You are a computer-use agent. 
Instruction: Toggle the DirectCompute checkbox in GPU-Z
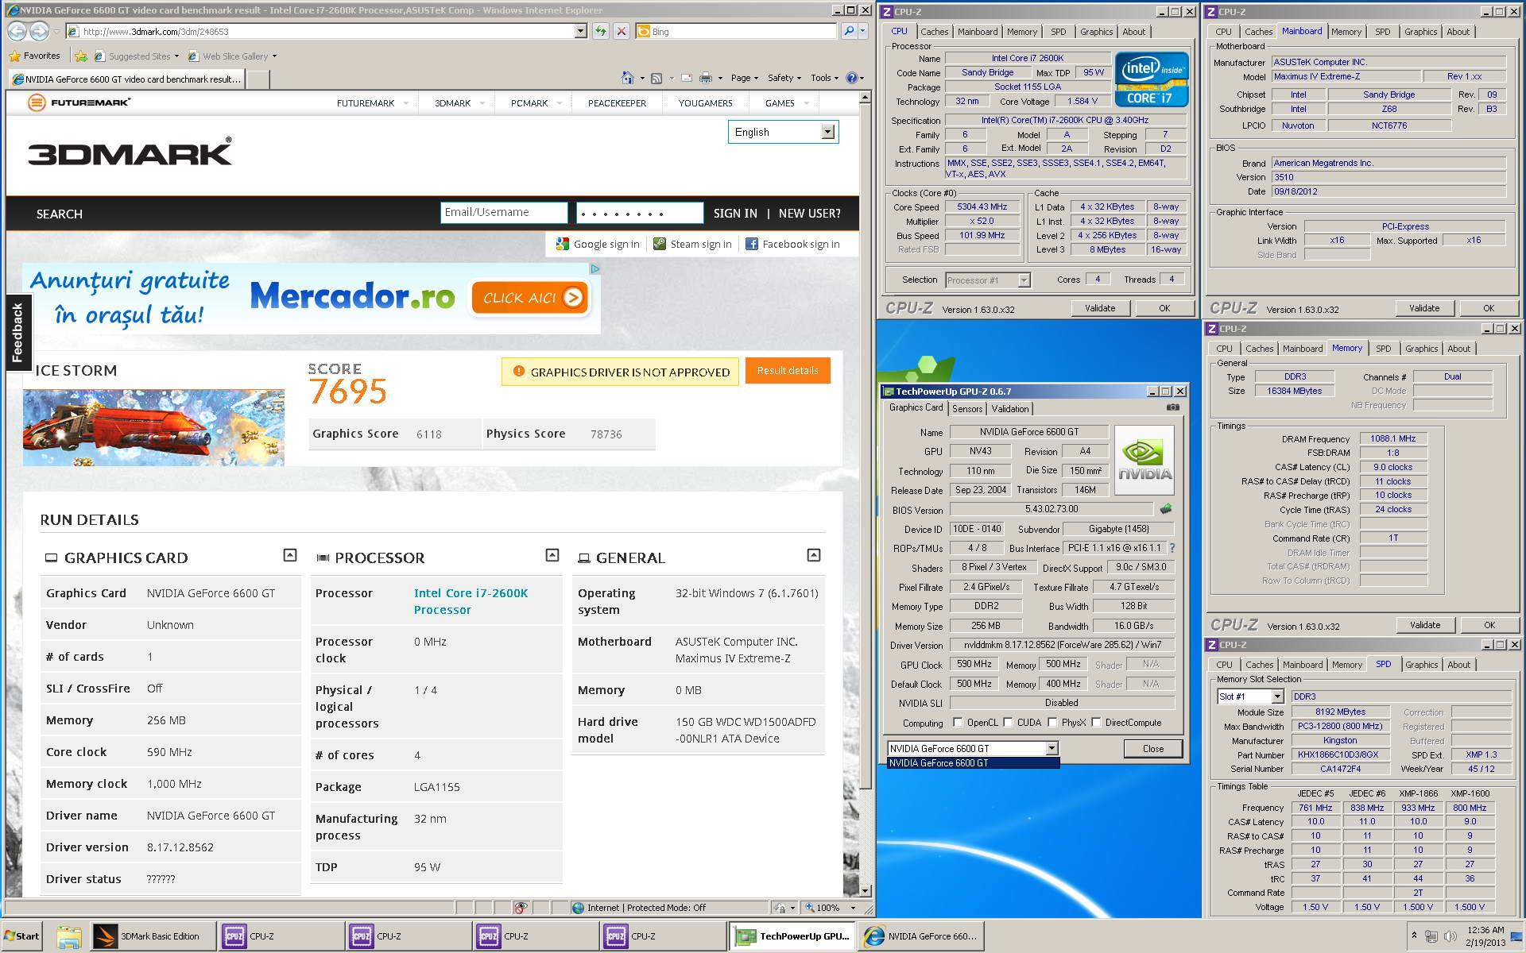pyautogui.click(x=1096, y=723)
